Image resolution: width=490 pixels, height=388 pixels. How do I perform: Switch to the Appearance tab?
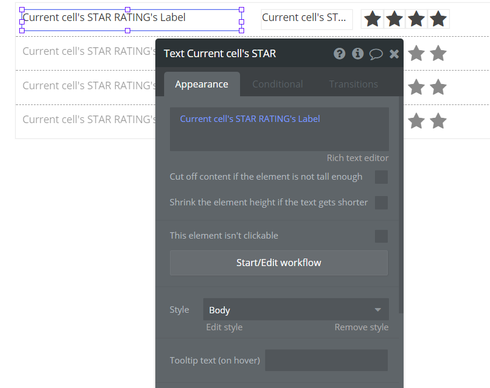(202, 84)
